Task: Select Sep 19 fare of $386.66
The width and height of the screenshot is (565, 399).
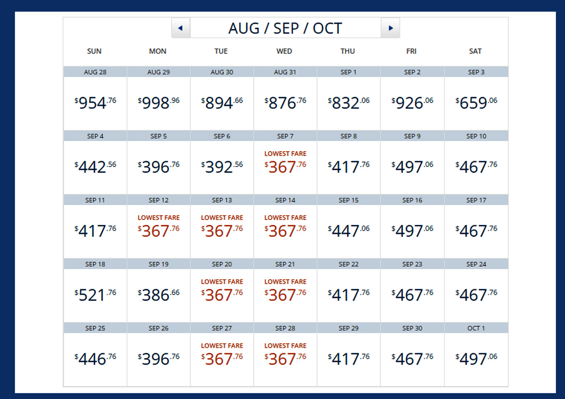Action: pos(159,295)
